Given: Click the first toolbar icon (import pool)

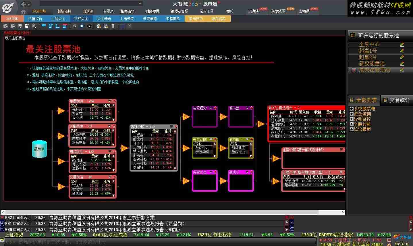Looking at the screenshot, I should 5,26.
